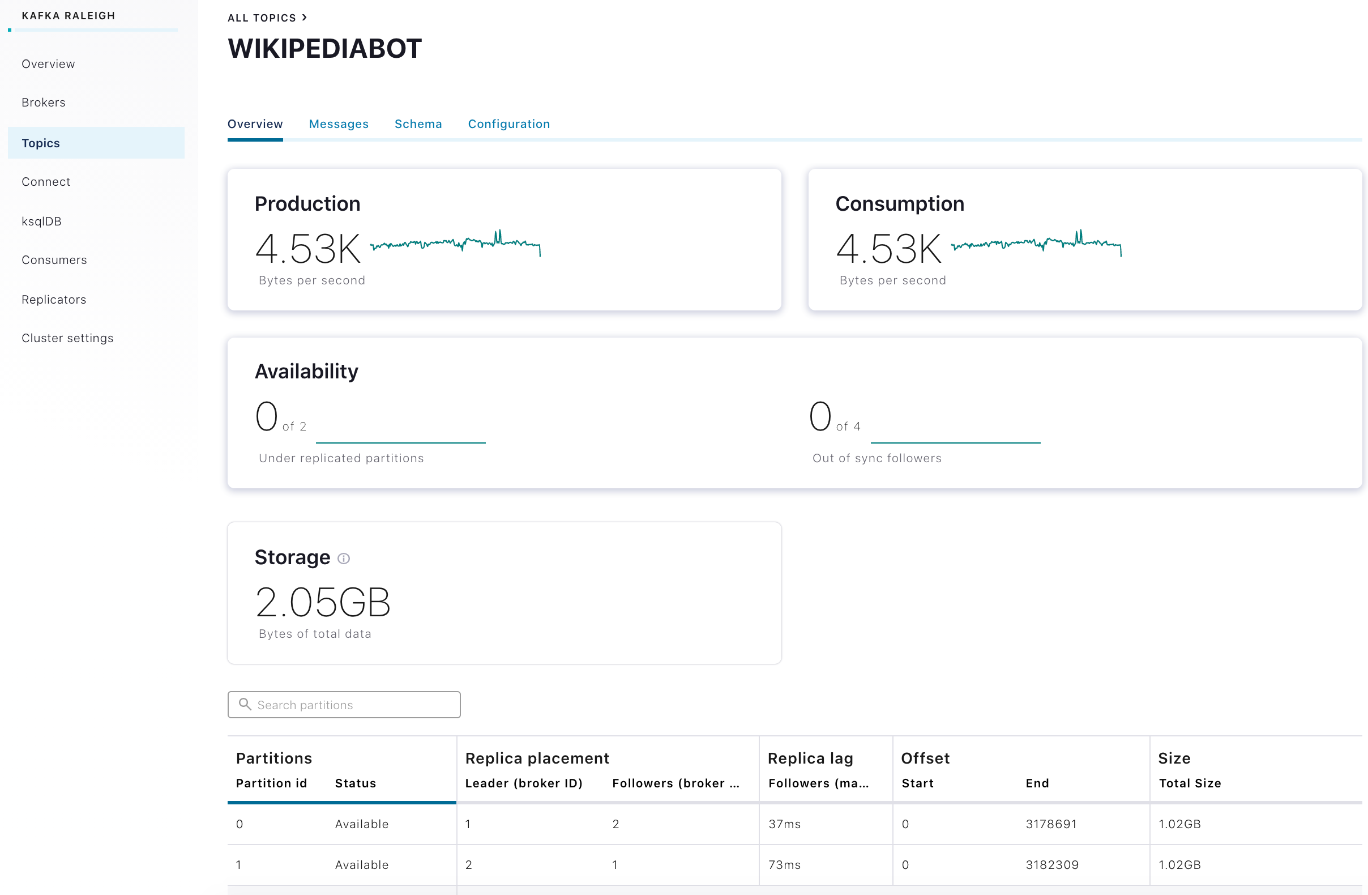Open ksqlDB from the sidebar
Image resolution: width=1368 pixels, height=895 pixels.
pos(41,221)
